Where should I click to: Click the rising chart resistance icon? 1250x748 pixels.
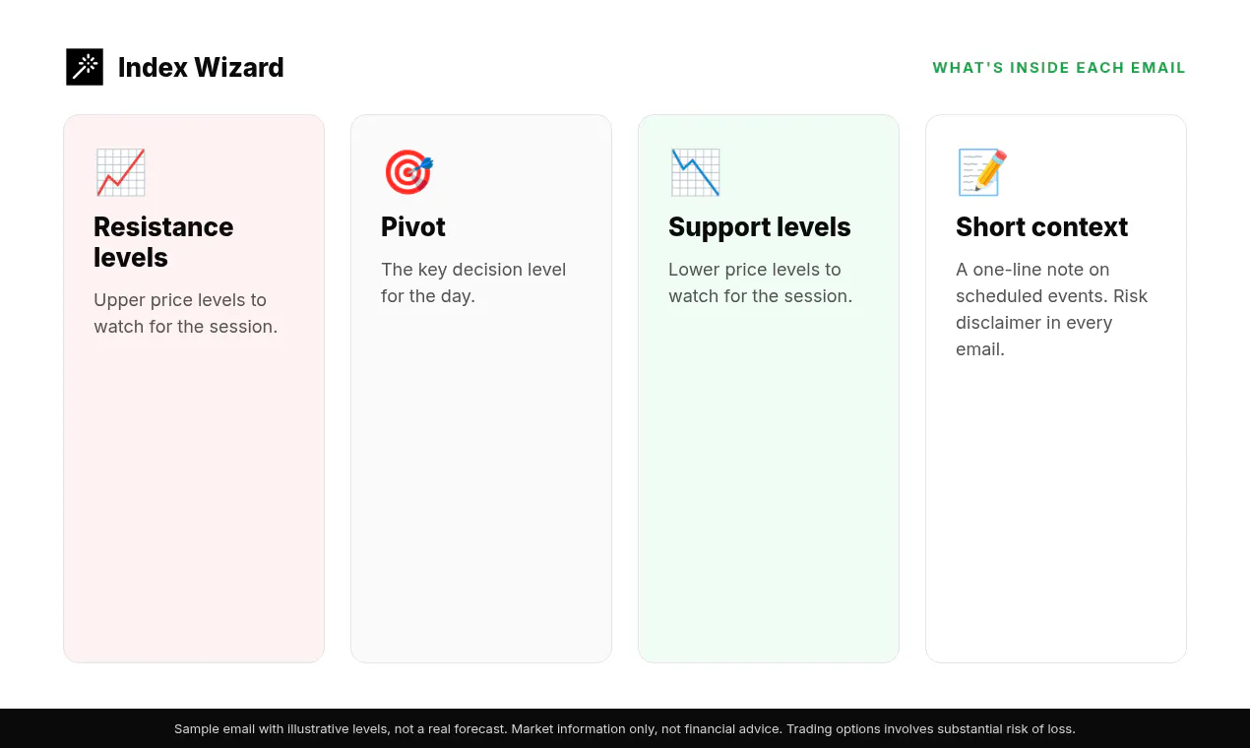point(120,172)
